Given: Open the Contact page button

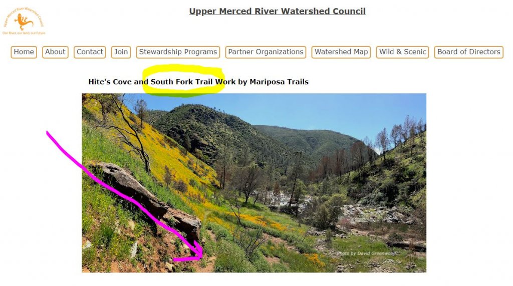Looking at the screenshot, I should [x=90, y=52].
